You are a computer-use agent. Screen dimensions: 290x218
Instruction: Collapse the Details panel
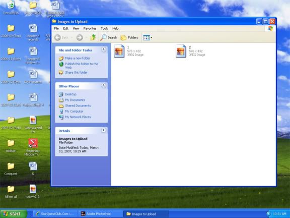pos(104,130)
